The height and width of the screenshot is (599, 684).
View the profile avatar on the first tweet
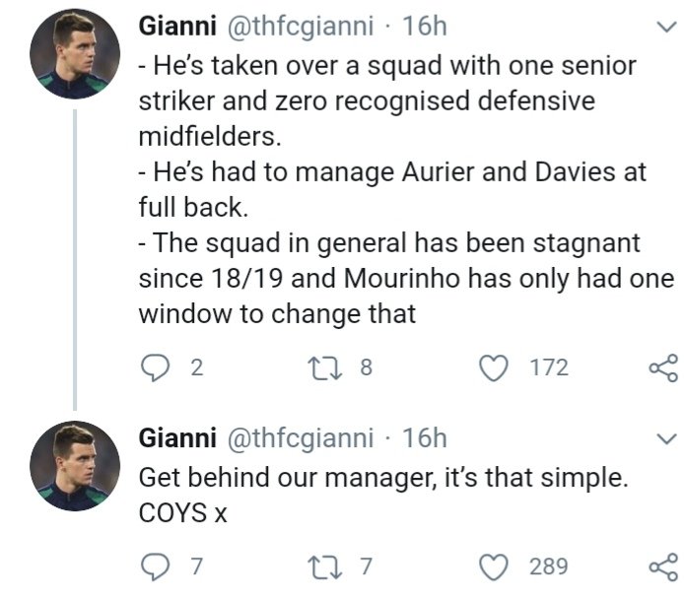point(73,58)
